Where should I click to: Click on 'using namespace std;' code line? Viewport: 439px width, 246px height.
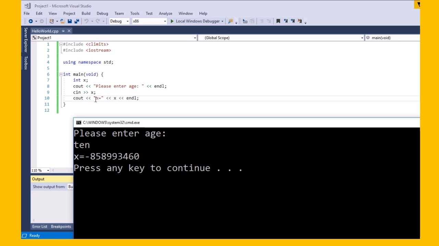coord(88,62)
